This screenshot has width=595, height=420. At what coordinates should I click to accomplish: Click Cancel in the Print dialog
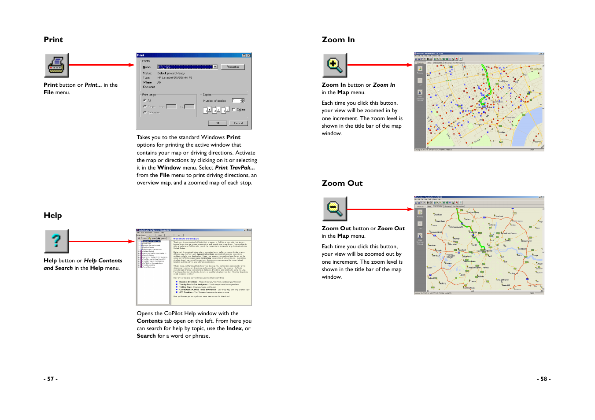[238, 123]
